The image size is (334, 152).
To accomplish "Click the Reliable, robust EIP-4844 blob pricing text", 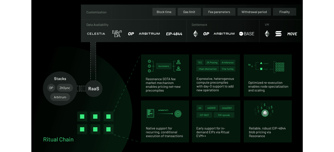I will click(267, 132).
